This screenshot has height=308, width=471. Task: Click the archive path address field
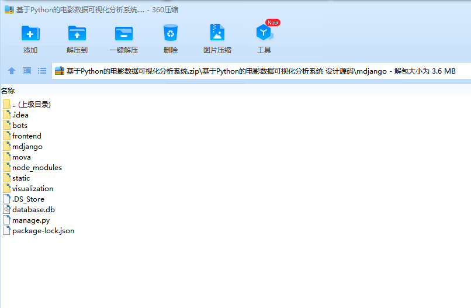click(x=261, y=71)
